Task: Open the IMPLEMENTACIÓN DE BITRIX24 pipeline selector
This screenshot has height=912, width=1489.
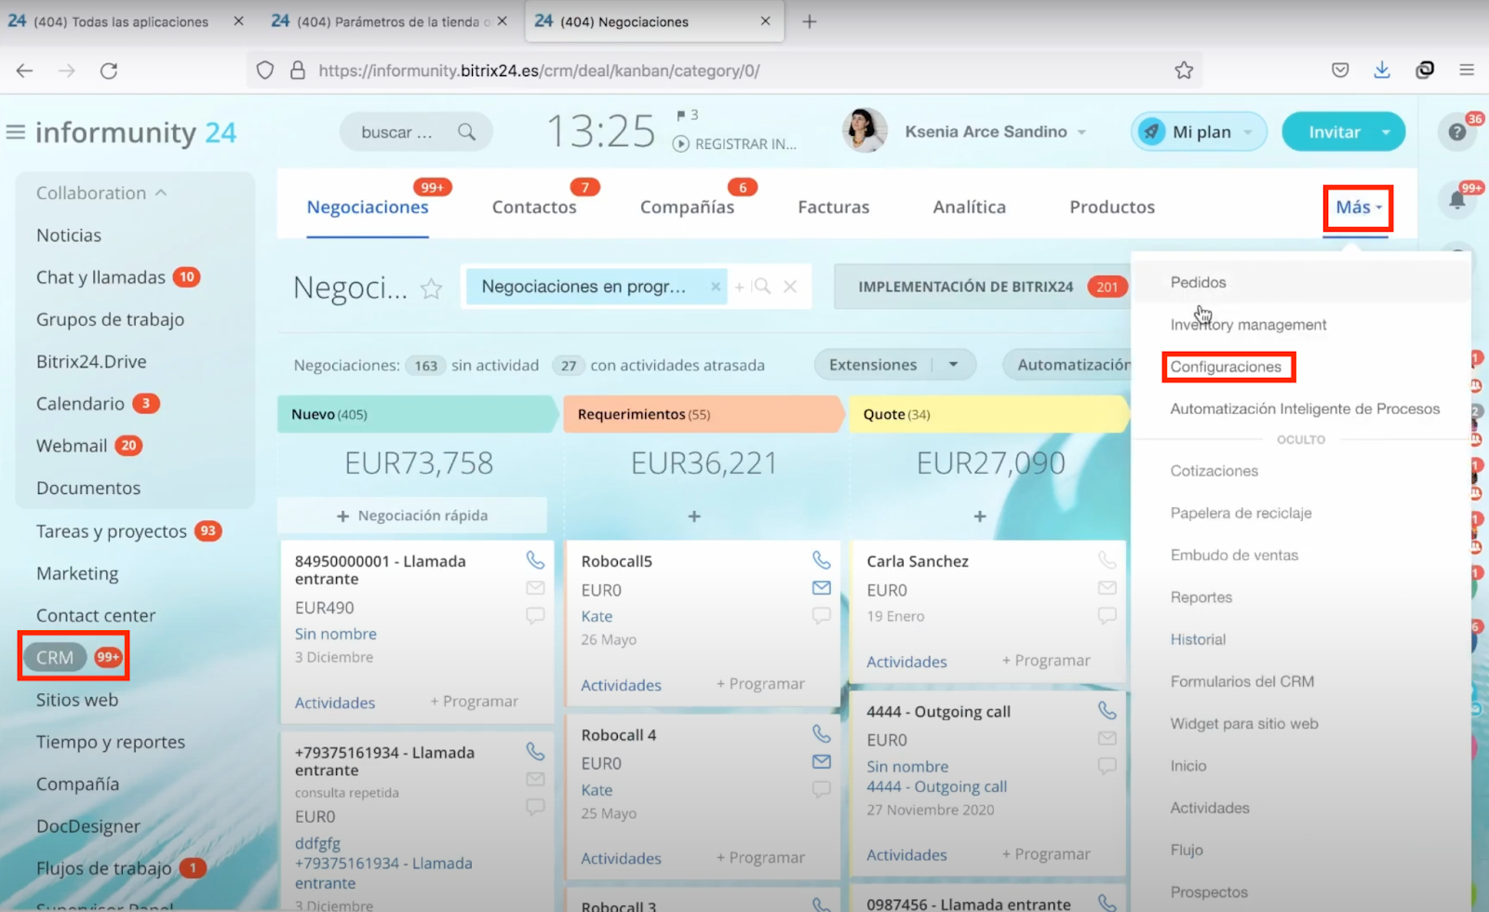Action: (982, 287)
